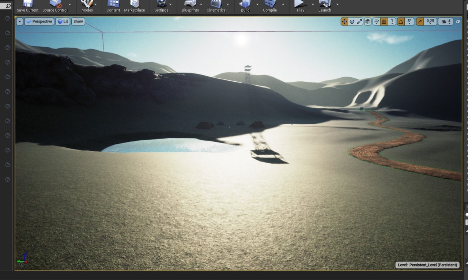Screen dimensions: 468x280
Task: Select the translate transform gizmo mode
Action: point(344,22)
